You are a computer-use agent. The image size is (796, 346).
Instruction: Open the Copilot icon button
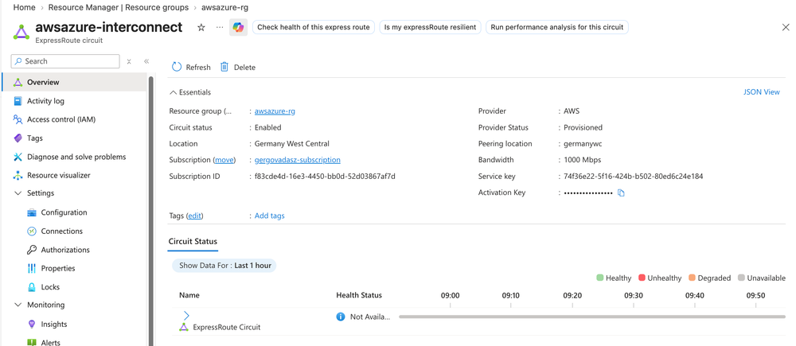(238, 27)
